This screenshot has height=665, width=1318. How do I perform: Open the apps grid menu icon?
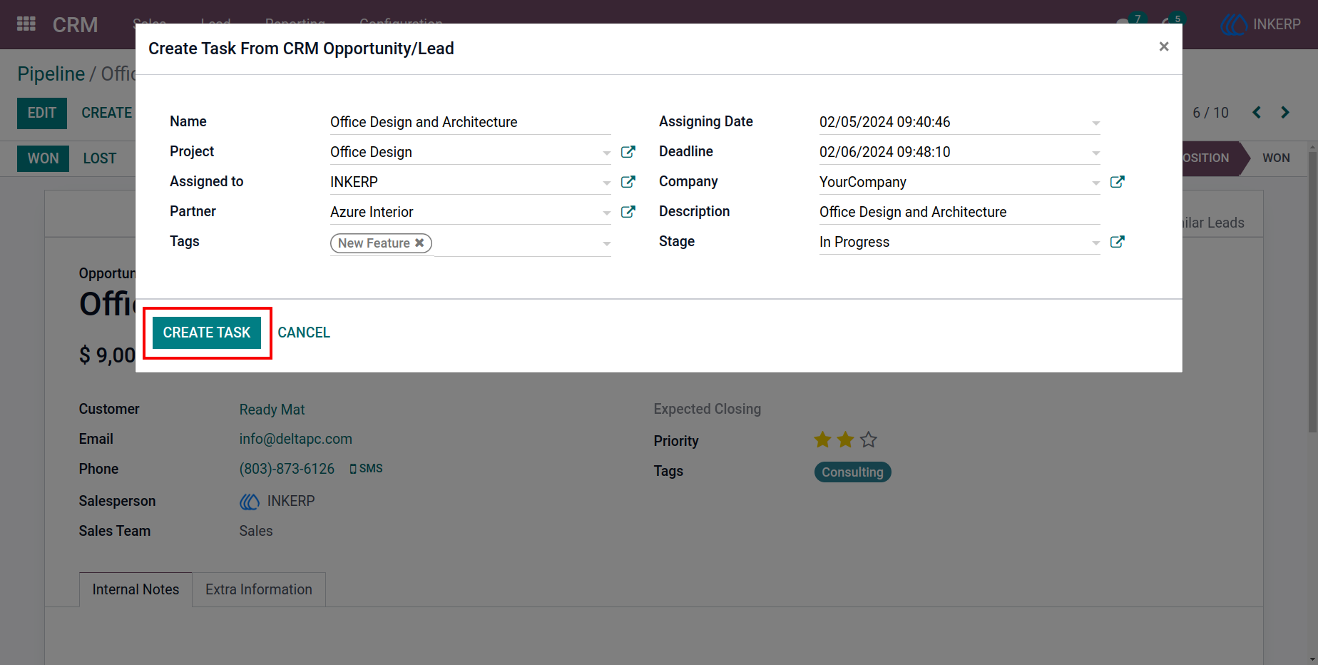coord(26,24)
